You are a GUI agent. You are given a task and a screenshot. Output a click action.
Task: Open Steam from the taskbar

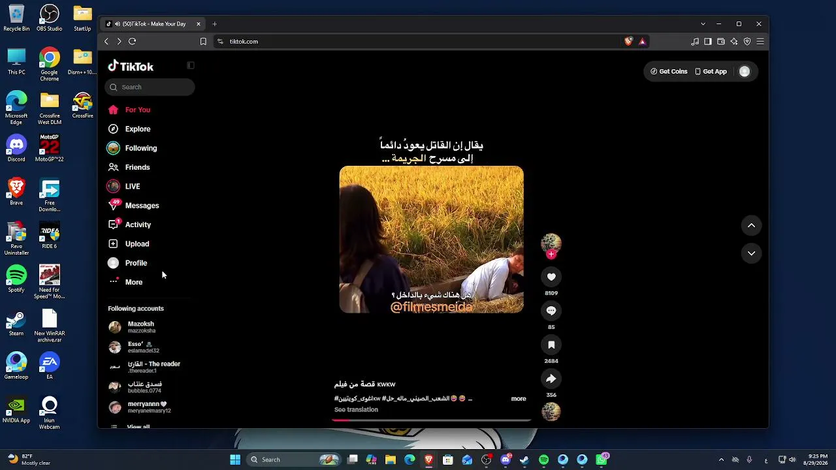(524, 460)
